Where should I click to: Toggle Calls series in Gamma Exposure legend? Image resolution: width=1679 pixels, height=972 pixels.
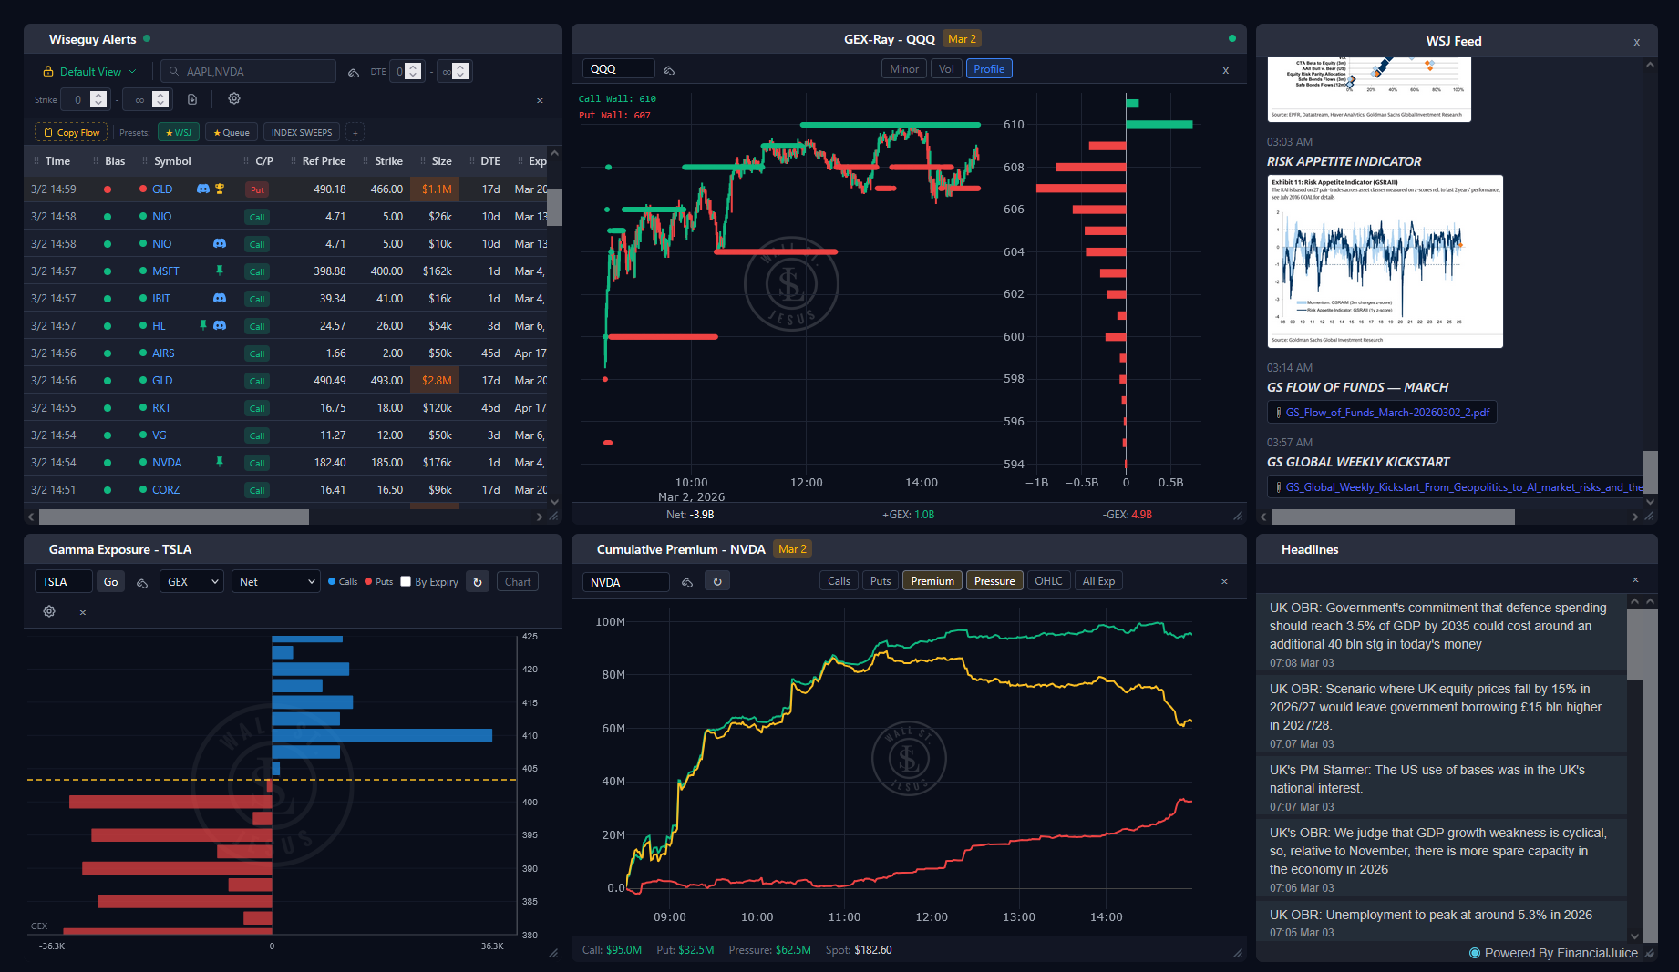point(343,582)
